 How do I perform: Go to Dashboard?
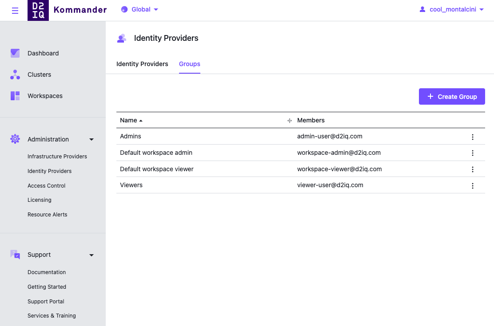tap(43, 53)
